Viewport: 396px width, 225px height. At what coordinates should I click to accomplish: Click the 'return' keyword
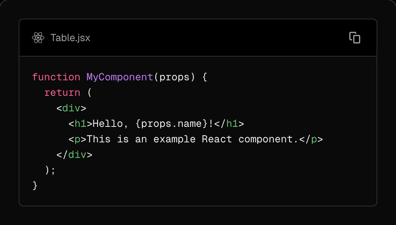(62, 93)
